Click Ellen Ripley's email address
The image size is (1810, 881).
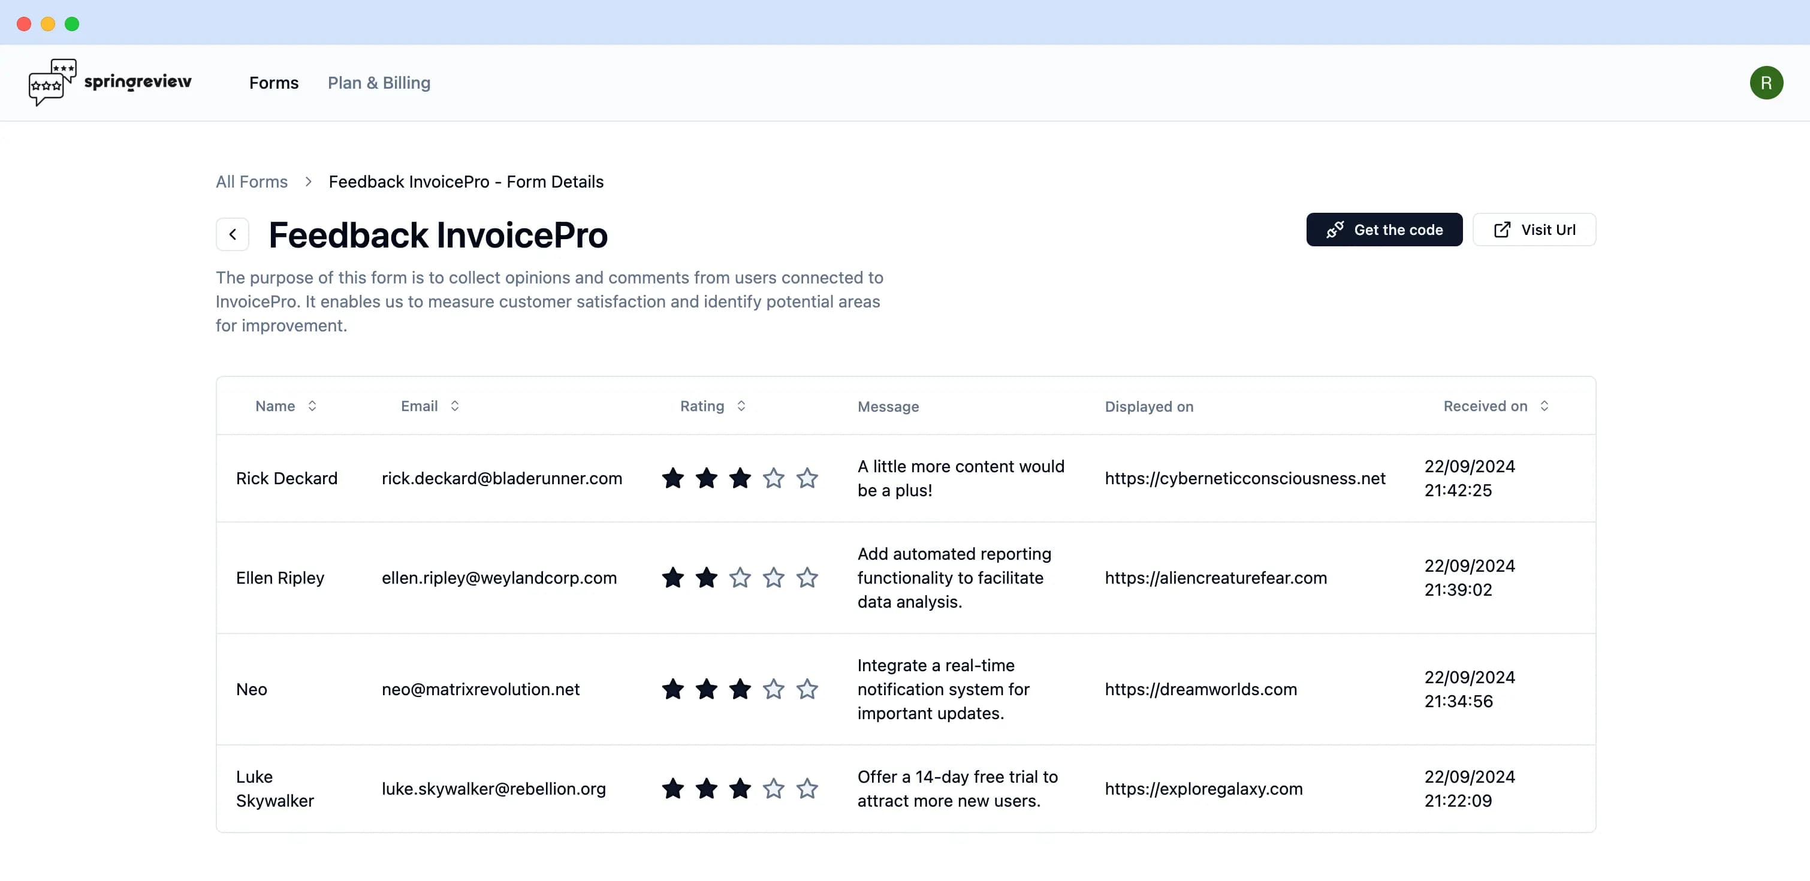pos(499,576)
